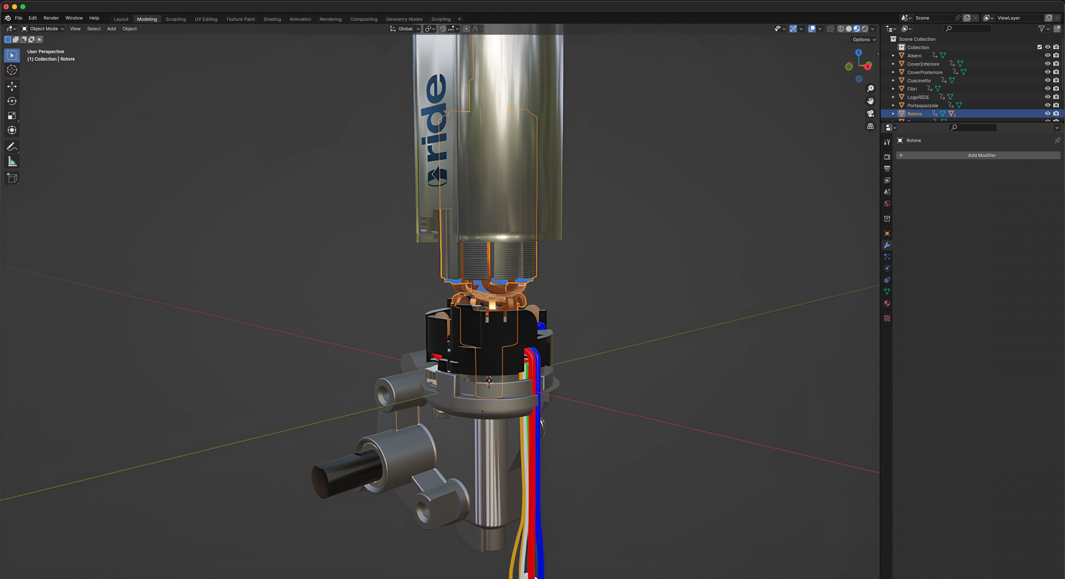Viewport: 1065px width, 579px height.
Task: Toggle camera view in viewport
Action: coord(870,114)
